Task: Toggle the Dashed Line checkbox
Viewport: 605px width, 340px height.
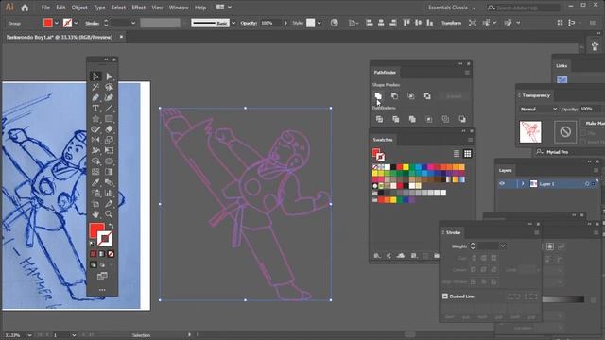Action: click(x=445, y=296)
